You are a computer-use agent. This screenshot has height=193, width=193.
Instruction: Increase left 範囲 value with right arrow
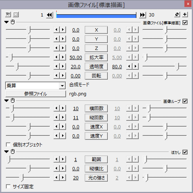[63, 159]
